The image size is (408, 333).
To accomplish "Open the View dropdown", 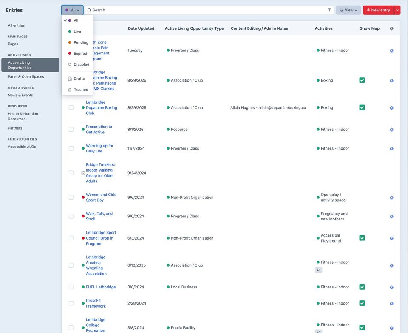I will point(347,9).
